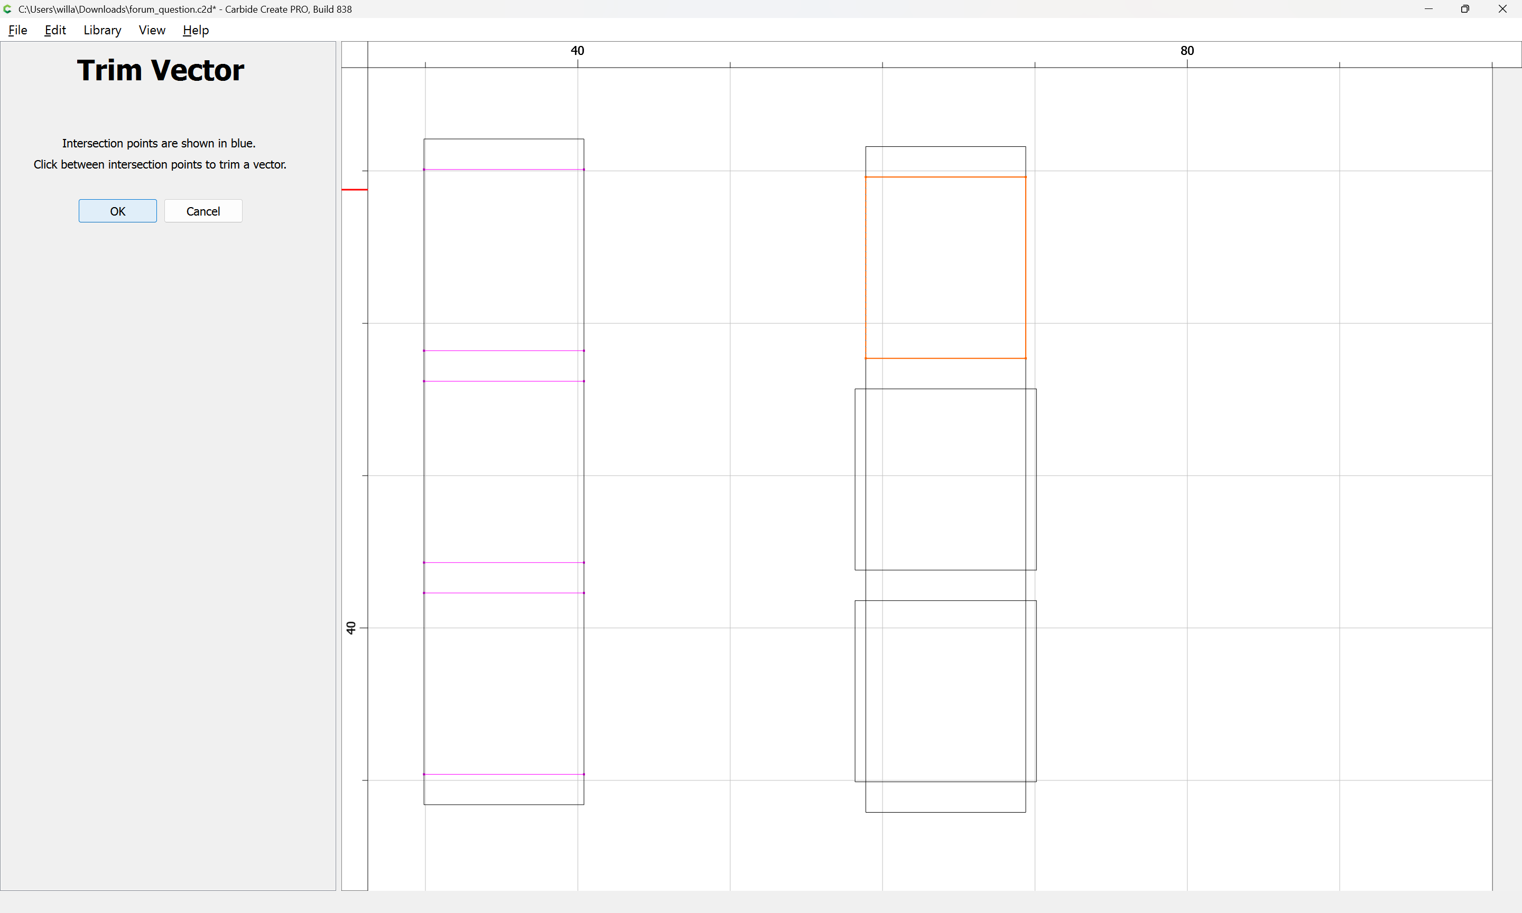Restore down the application window
The width and height of the screenshot is (1522, 913).
(x=1465, y=9)
